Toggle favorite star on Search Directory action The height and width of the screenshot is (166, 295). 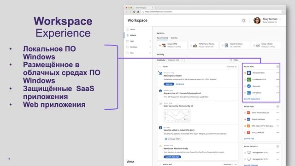point(223,45)
